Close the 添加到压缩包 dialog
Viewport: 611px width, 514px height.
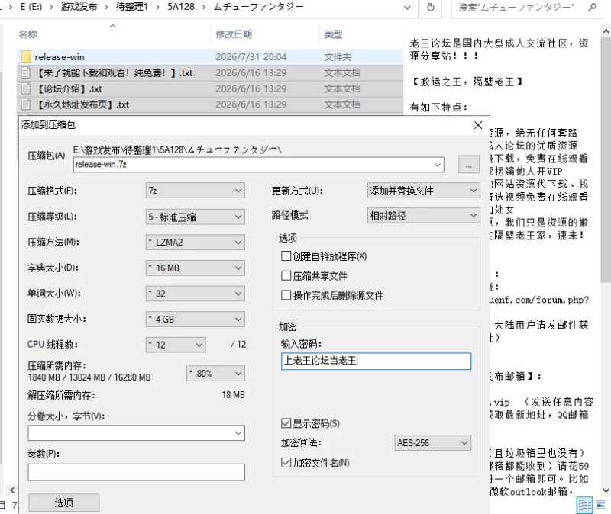(x=478, y=125)
